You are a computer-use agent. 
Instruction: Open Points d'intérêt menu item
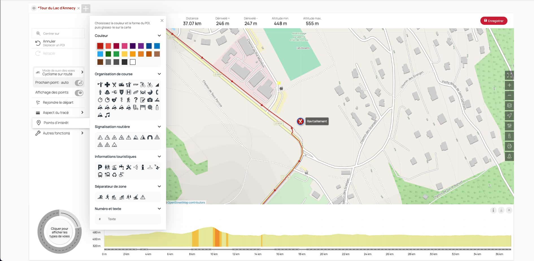(x=60, y=123)
